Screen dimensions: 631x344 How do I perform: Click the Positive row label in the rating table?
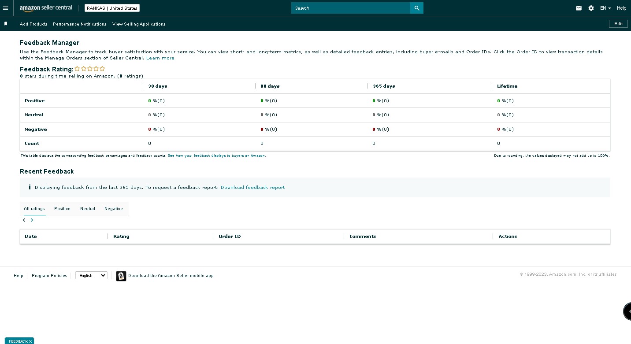35,101
